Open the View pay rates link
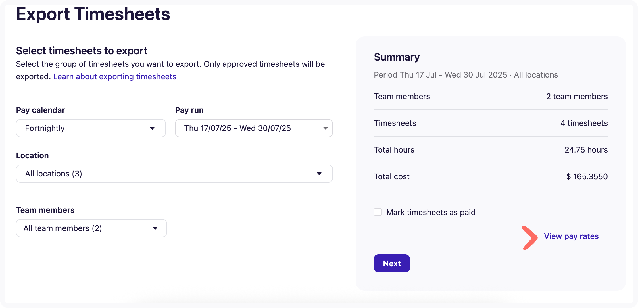The width and height of the screenshot is (638, 308). [571, 236]
